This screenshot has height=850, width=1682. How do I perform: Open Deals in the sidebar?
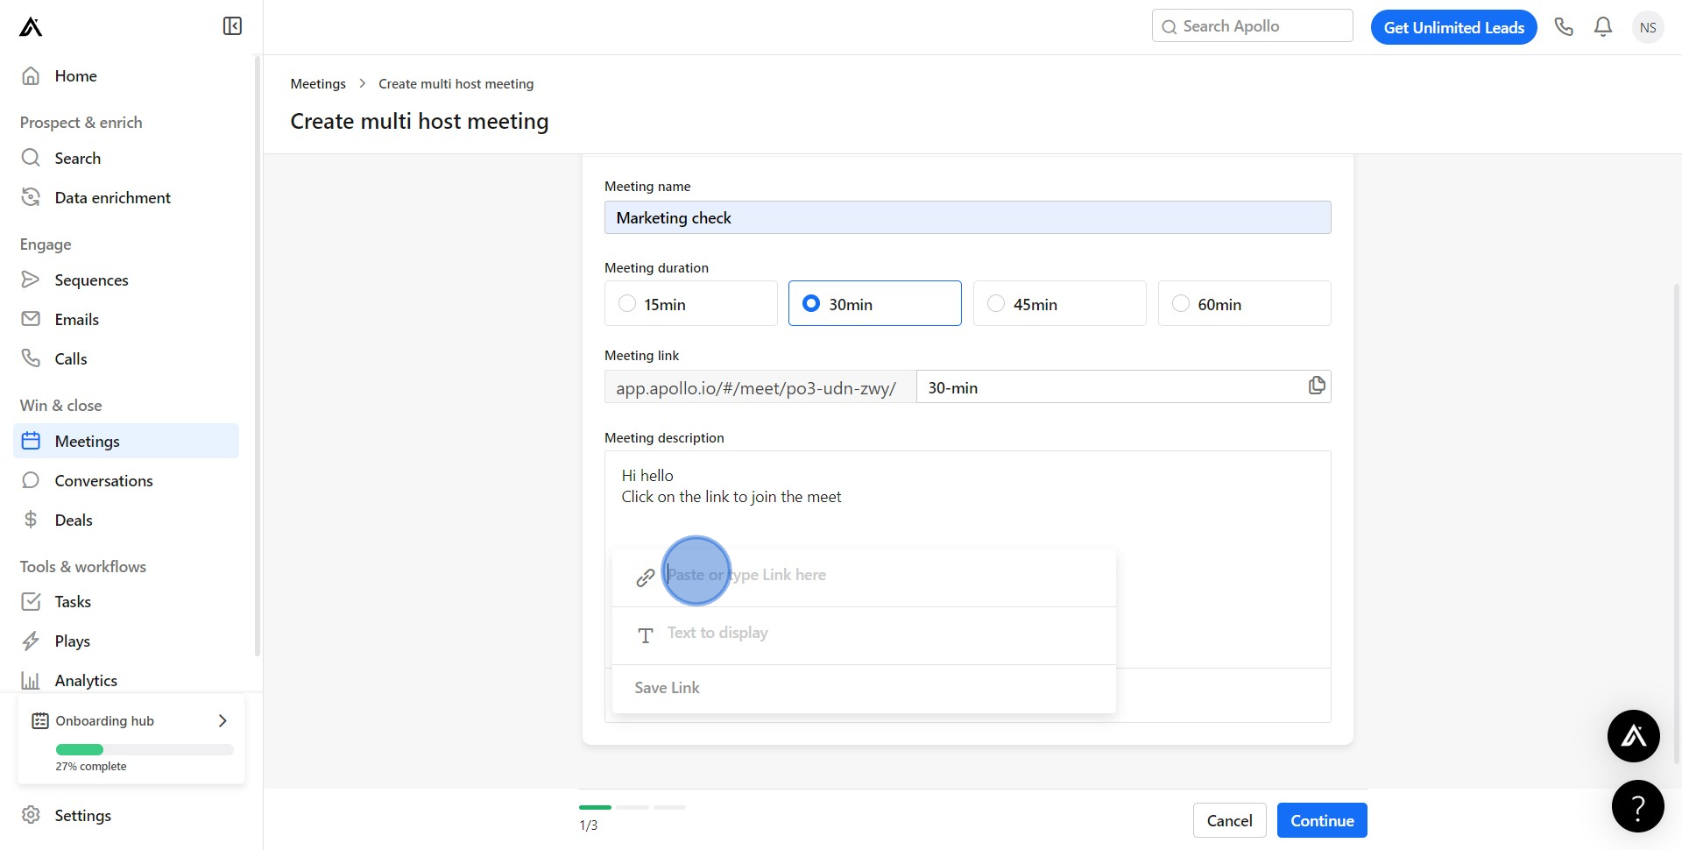(x=126, y=520)
